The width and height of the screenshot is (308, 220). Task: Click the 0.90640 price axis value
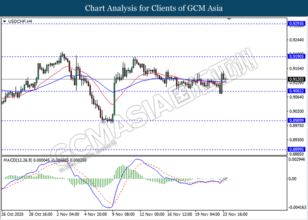pyautogui.click(x=297, y=97)
